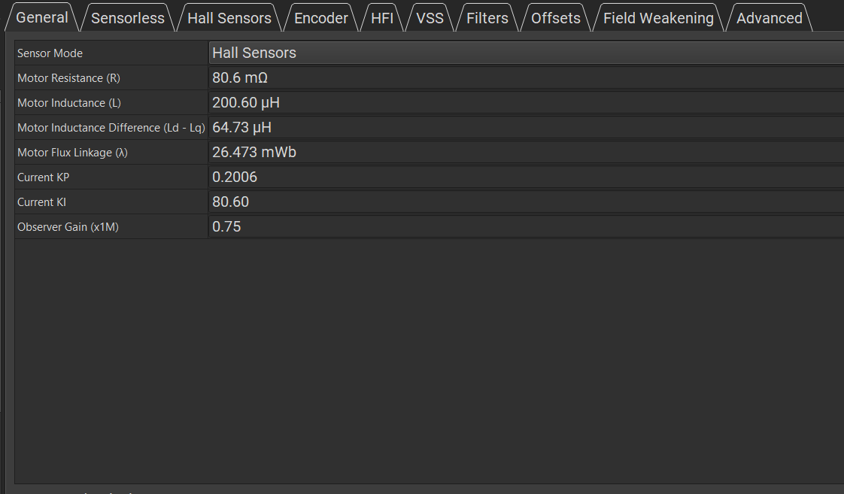Select the Observer Gain field showing 0.75

pos(527,226)
